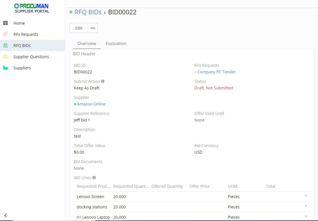This screenshot has height=221, width=318.
Task: Click the test description value
Action: 77,136
